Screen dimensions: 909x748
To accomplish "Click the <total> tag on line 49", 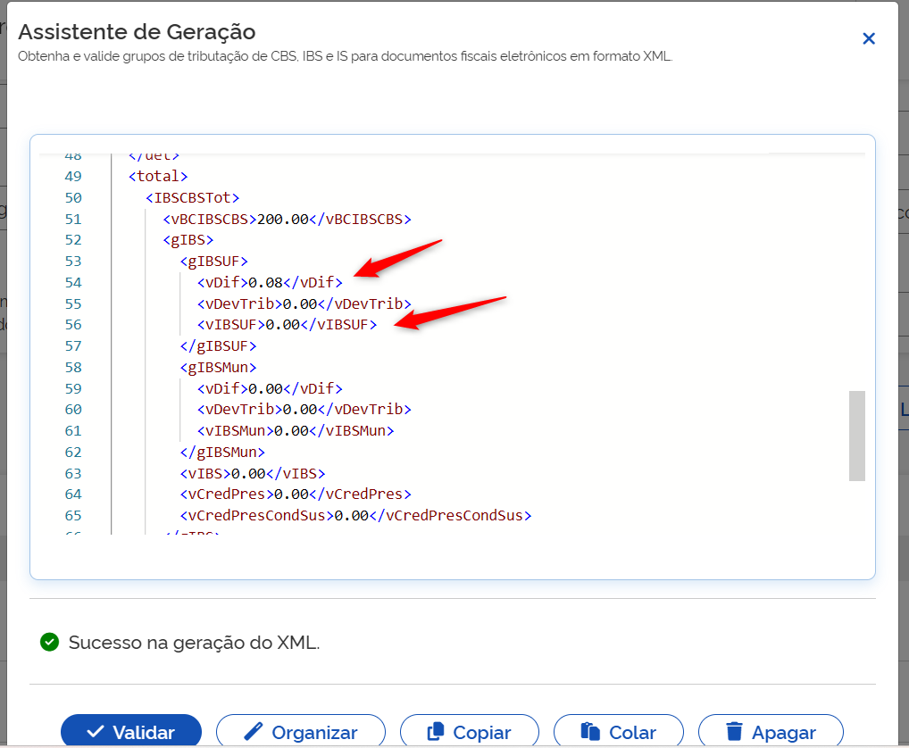I will coord(158,176).
